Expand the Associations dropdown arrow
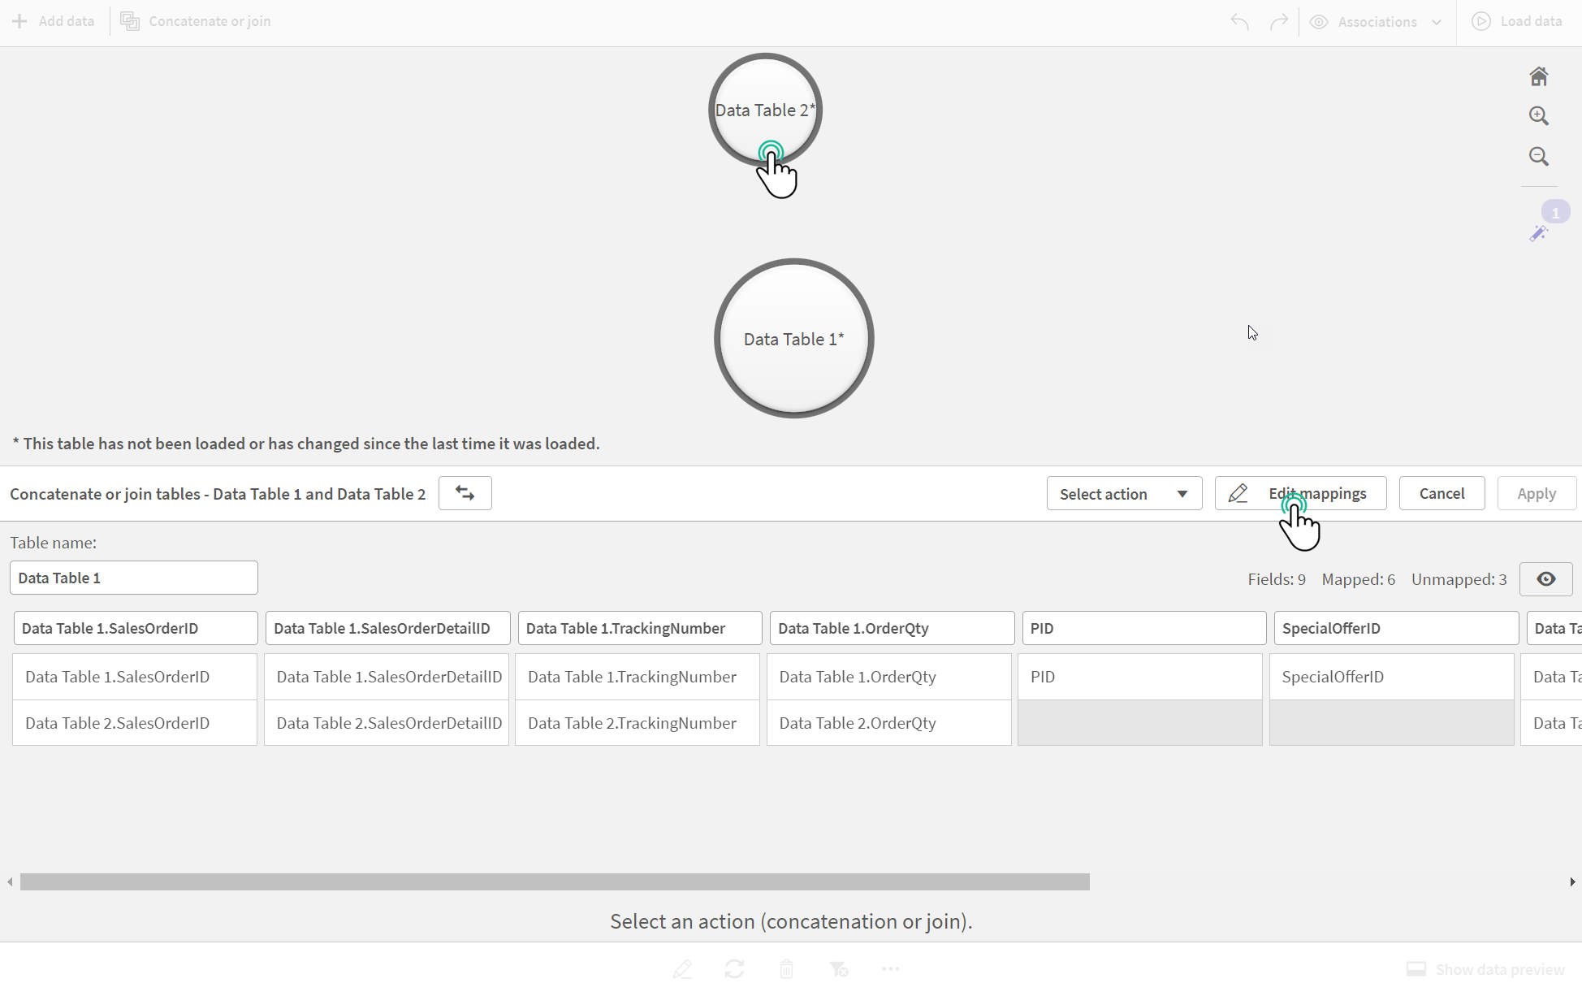 (x=1437, y=20)
